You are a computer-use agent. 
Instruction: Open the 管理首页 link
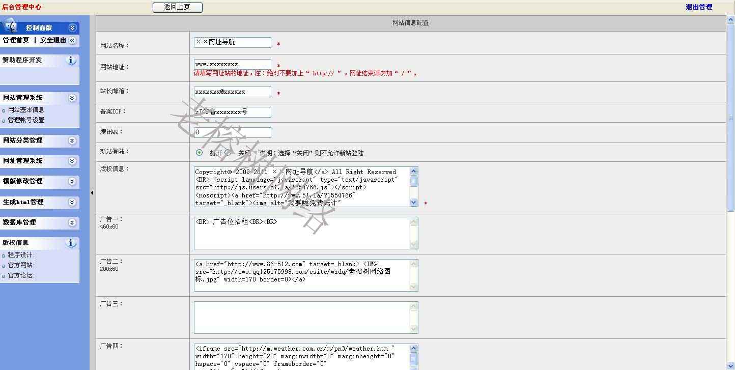tap(16, 40)
